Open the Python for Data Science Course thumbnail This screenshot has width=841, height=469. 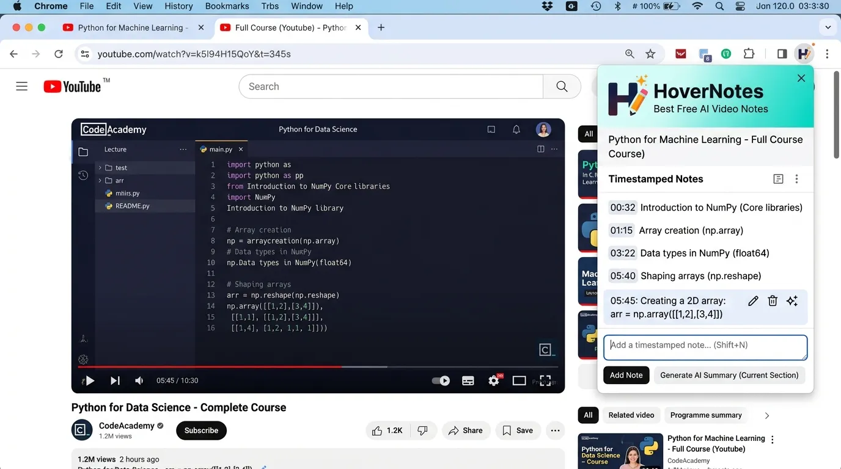pos(620,451)
